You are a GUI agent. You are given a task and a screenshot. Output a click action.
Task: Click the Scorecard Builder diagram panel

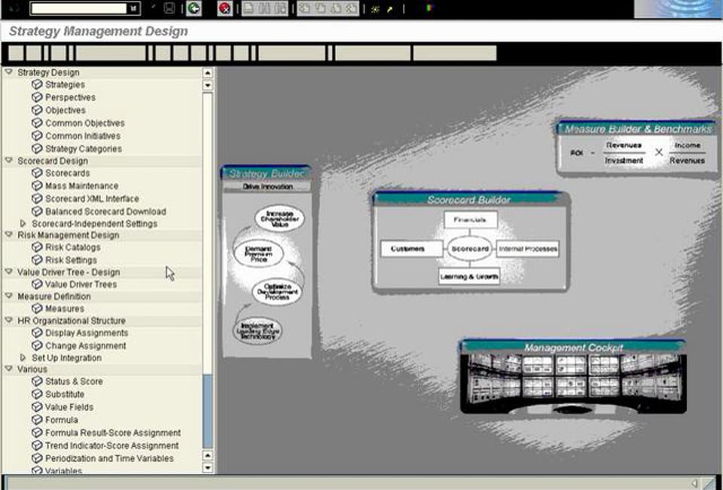[x=470, y=241]
